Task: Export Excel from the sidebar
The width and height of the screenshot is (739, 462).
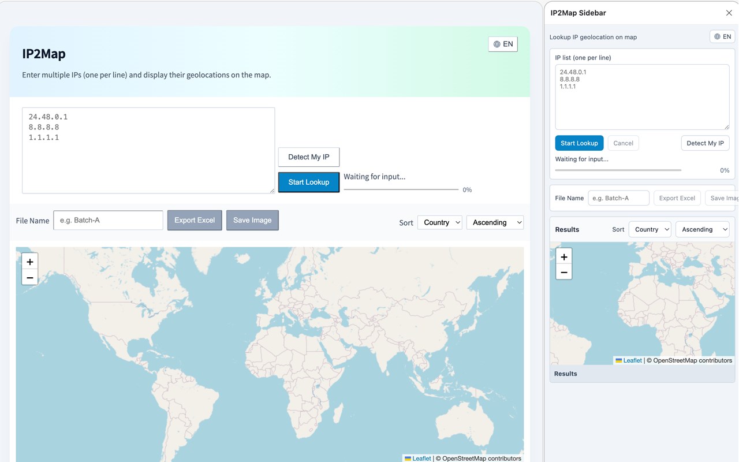Action: point(677,198)
